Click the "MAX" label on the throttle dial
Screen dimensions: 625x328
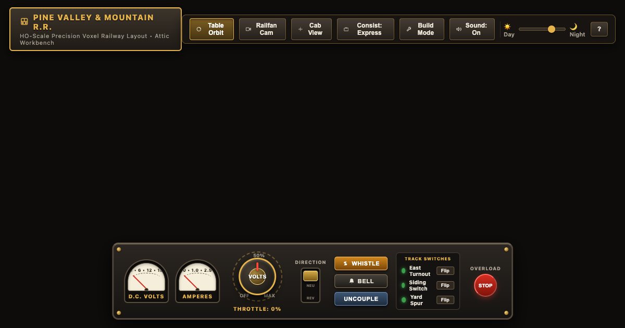pyautogui.click(x=269, y=296)
